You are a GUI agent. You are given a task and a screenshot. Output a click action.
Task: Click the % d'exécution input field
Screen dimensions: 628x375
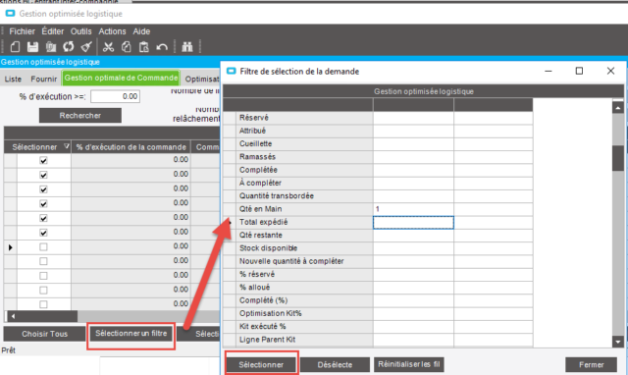(115, 96)
